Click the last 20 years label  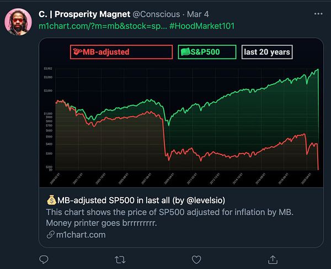coord(268,52)
